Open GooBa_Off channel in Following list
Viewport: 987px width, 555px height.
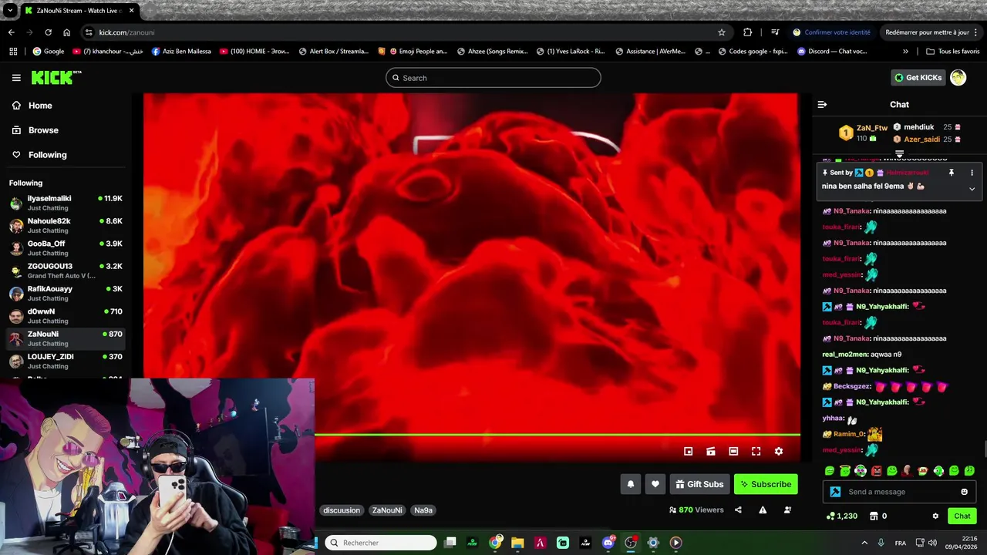click(x=66, y=248)
